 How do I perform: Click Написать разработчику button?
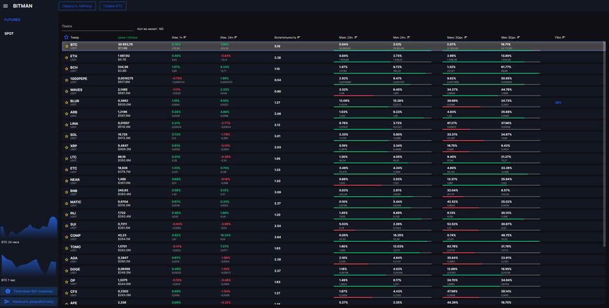pyautogui.click(x=29, y=302)
